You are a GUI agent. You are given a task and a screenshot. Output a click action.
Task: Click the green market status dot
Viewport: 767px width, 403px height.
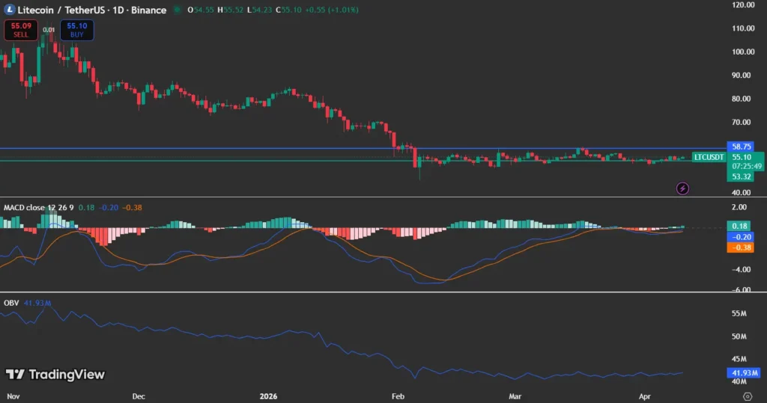point(177,10)
